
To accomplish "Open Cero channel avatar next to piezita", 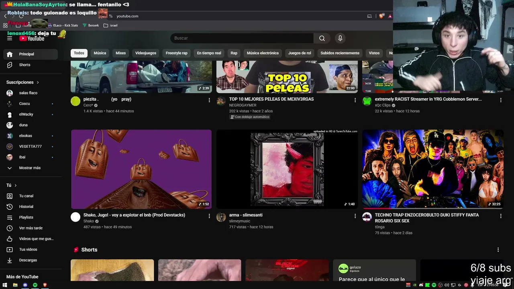I will click(x=75, y=101).
